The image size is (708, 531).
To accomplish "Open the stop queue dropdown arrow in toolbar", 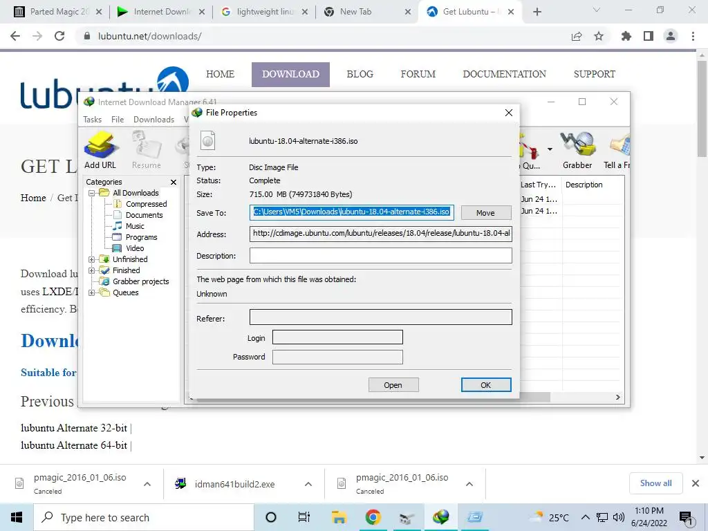I will [x=550, y=149].
